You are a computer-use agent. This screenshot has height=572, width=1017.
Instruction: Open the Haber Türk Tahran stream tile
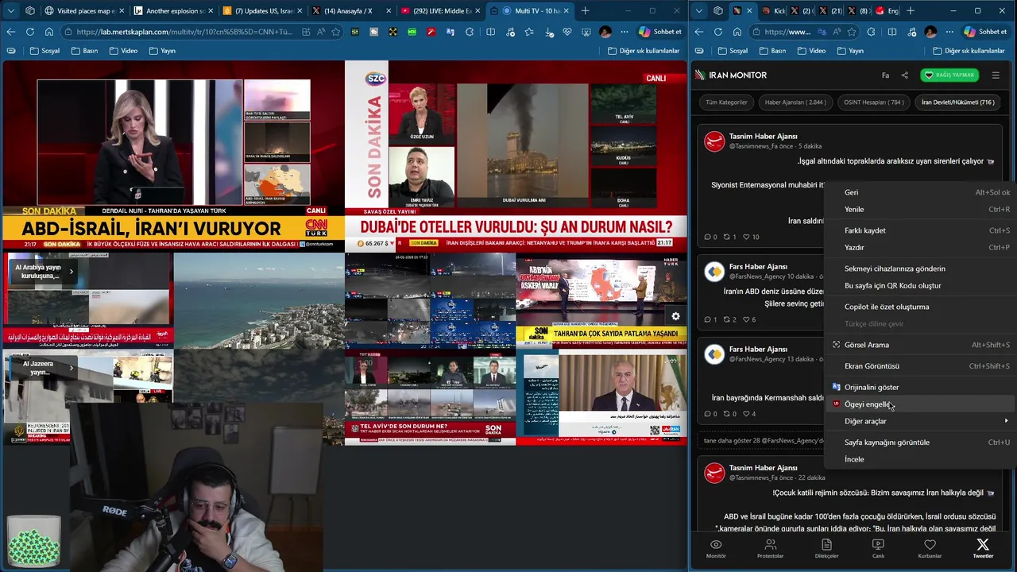[x=601, y=300]
